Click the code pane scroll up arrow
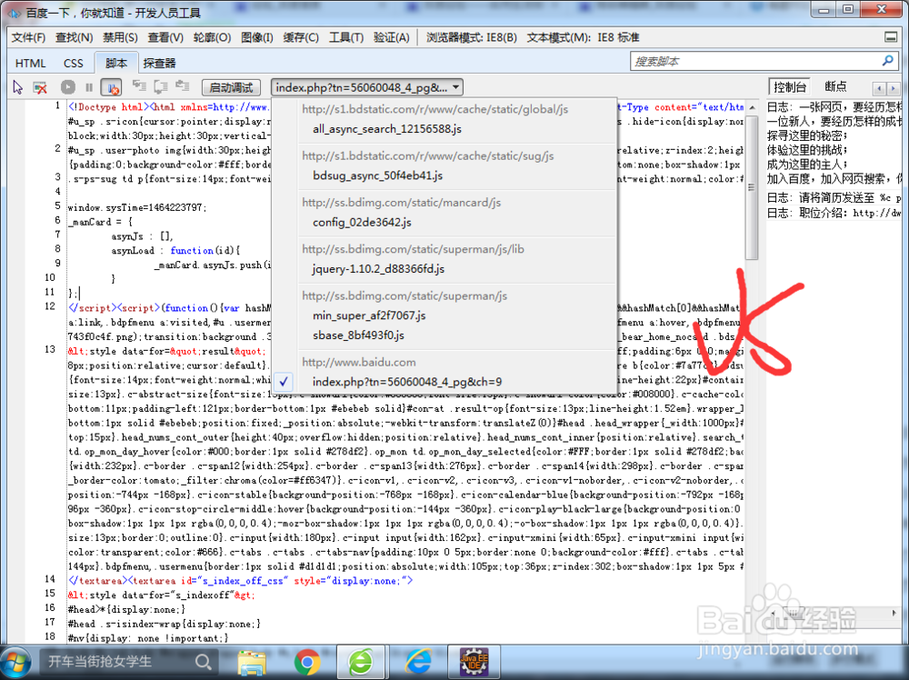The image size is (909, 680). tap(752, 107)
